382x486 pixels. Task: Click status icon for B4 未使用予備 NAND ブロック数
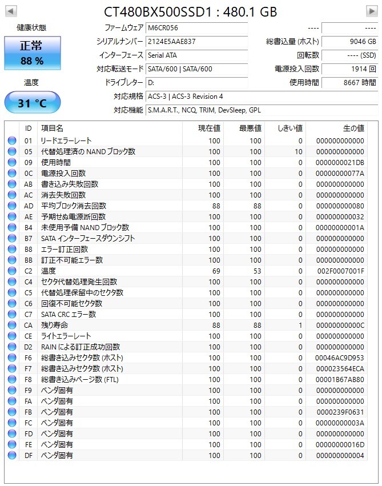pyautogui.click(x=12, y=227)
